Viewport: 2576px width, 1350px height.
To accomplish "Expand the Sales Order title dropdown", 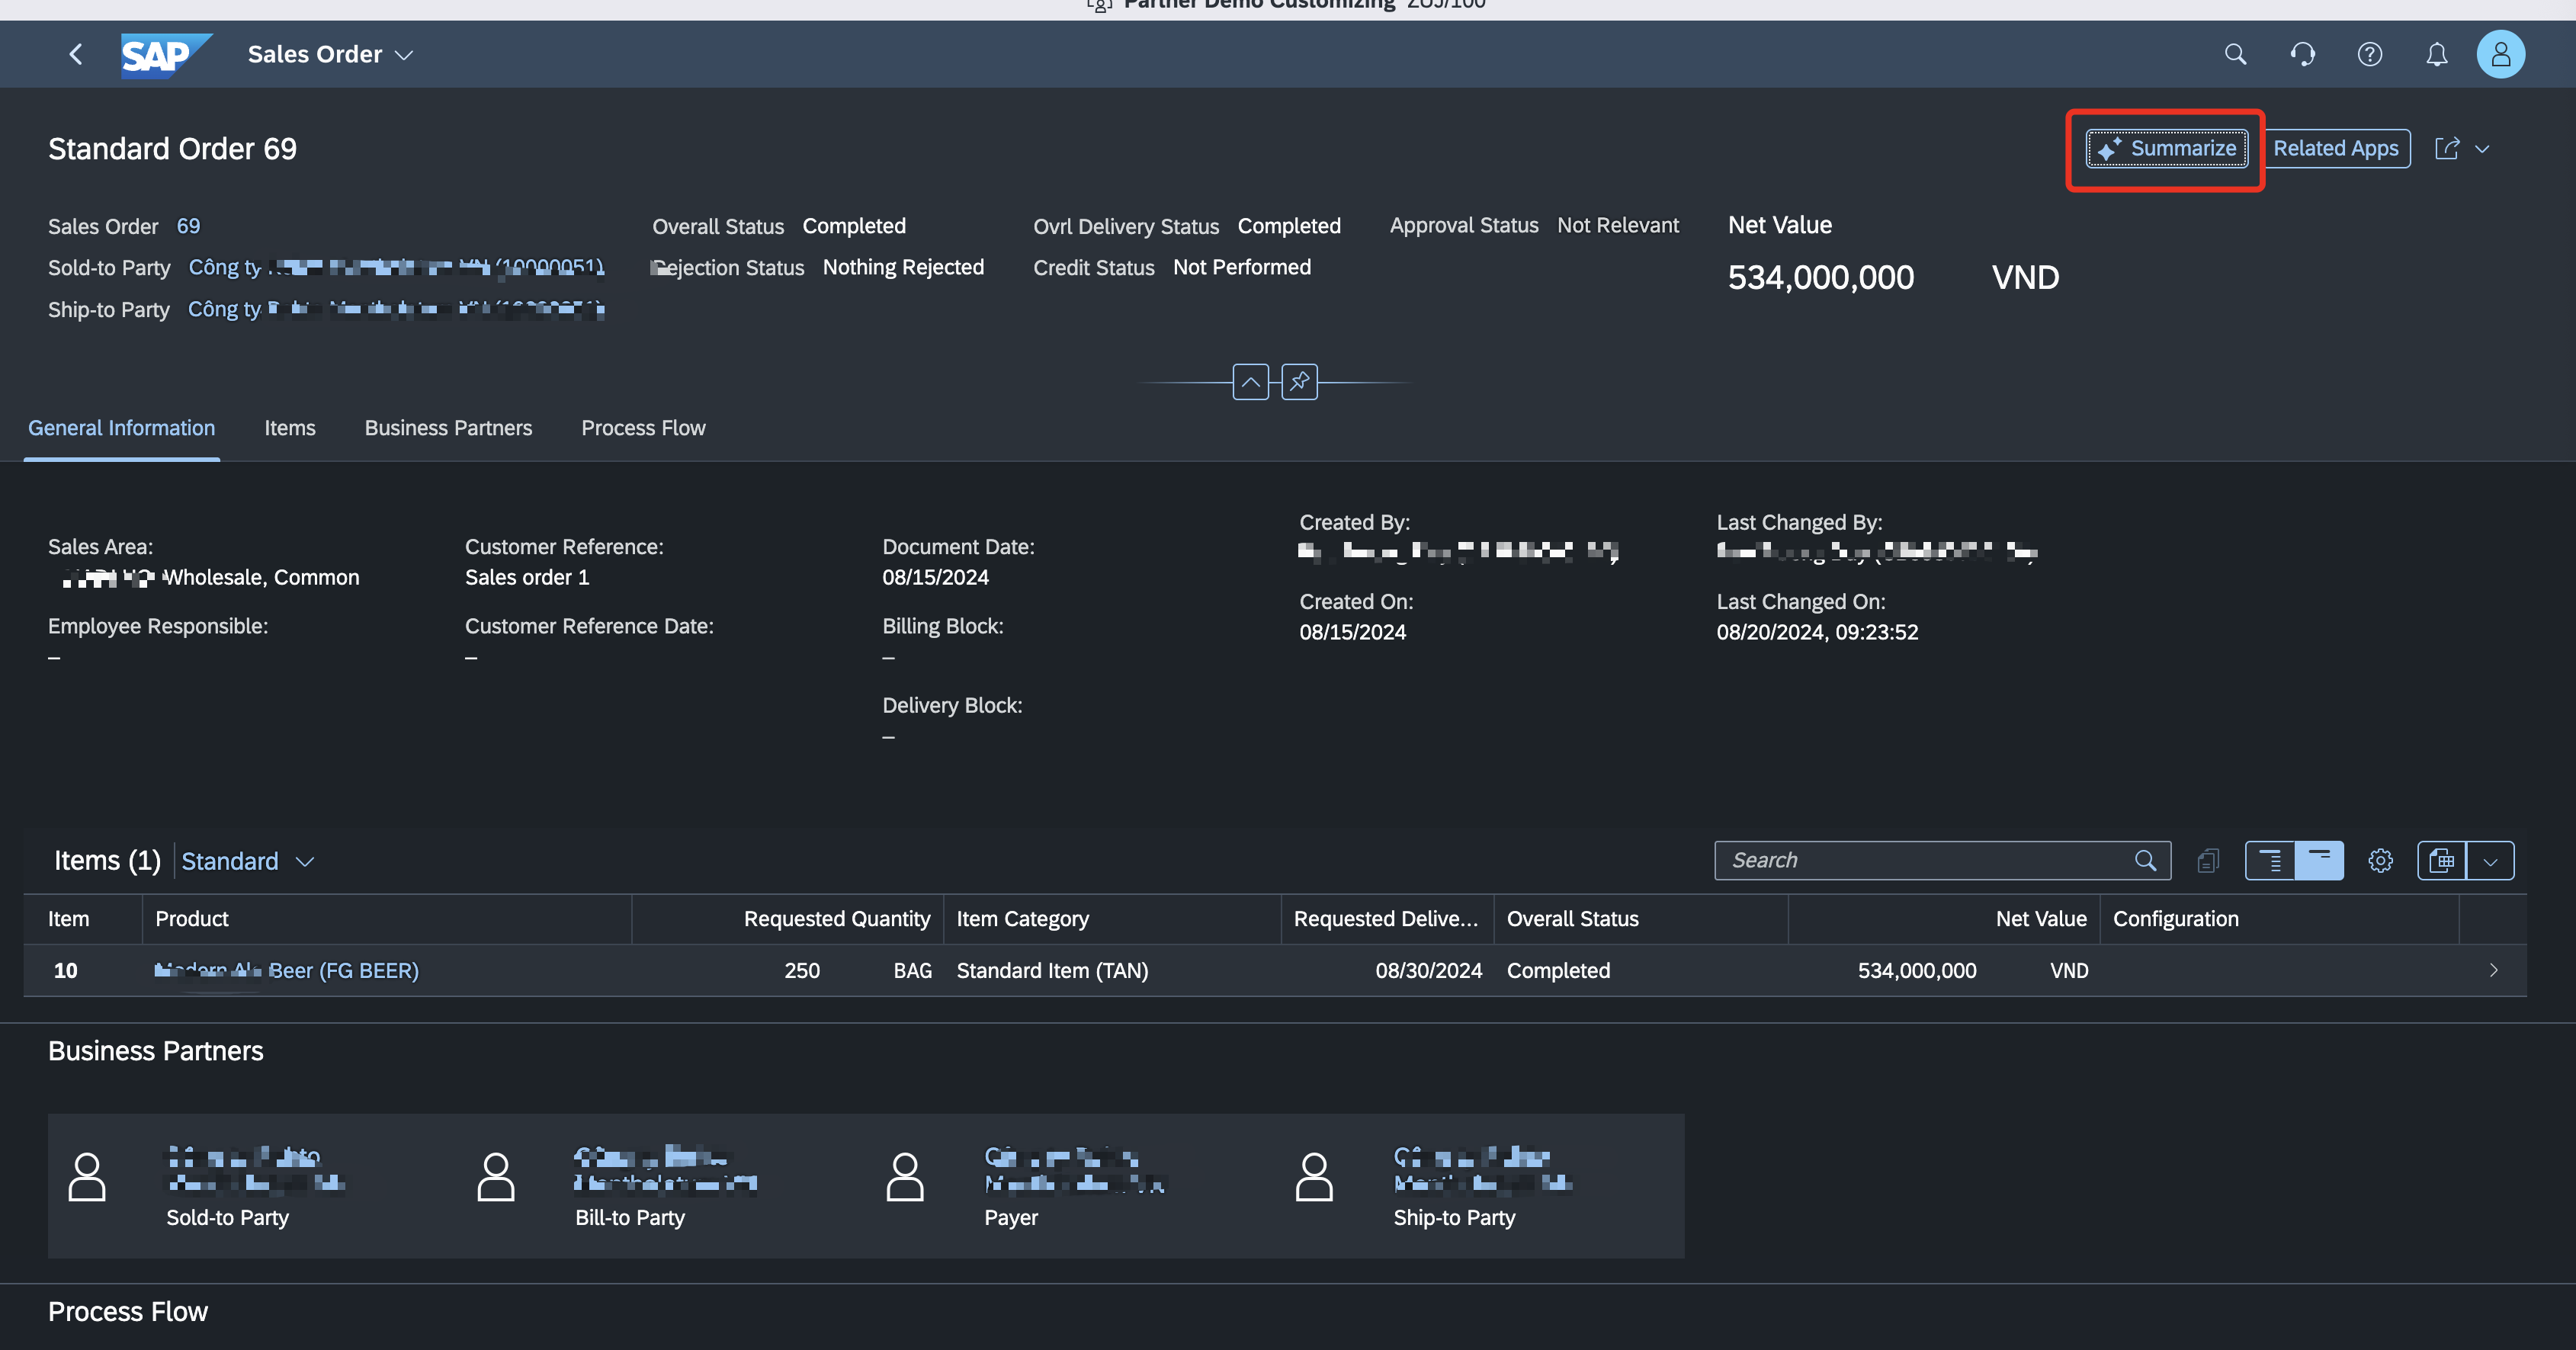I will pyautogui.click(x=404, y=55).
